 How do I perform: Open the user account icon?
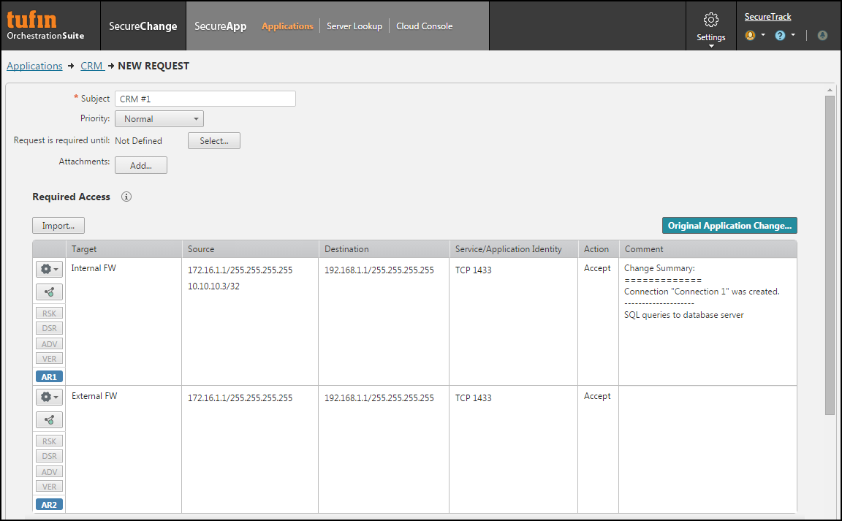[750, 36]
